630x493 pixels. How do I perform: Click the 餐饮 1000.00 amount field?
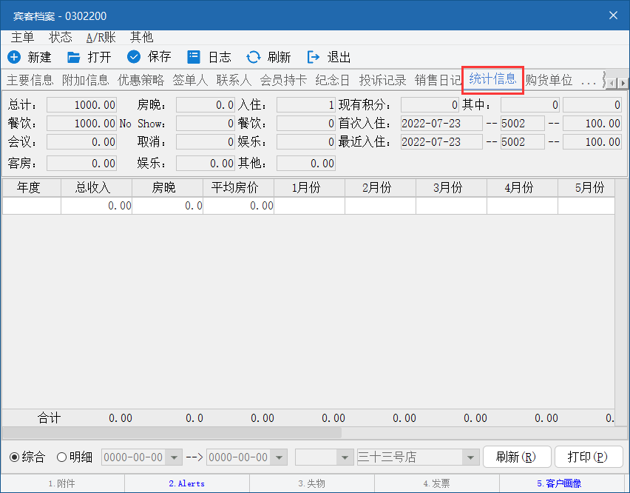coord(81,124)
